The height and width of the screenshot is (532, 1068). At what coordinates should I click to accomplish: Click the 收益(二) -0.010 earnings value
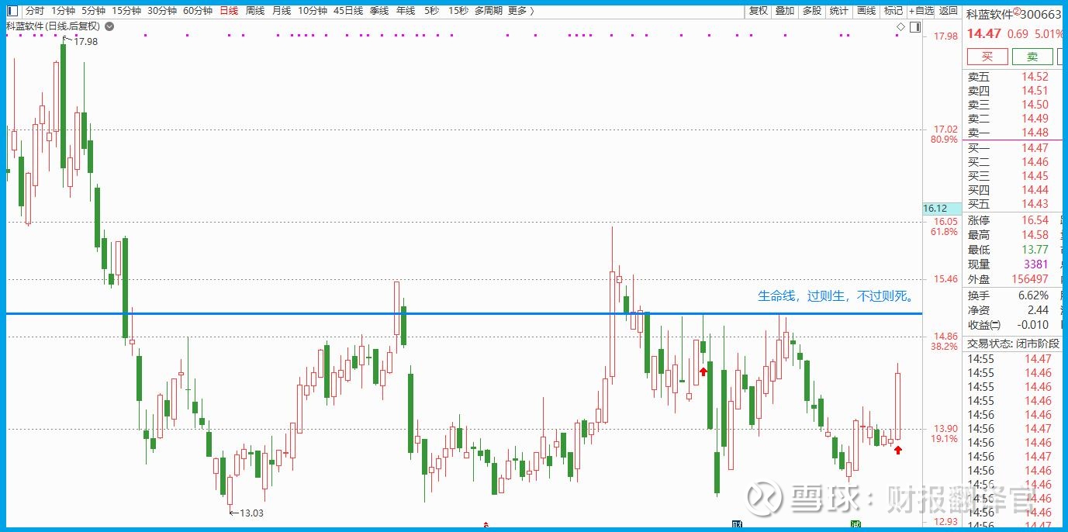1032,325
